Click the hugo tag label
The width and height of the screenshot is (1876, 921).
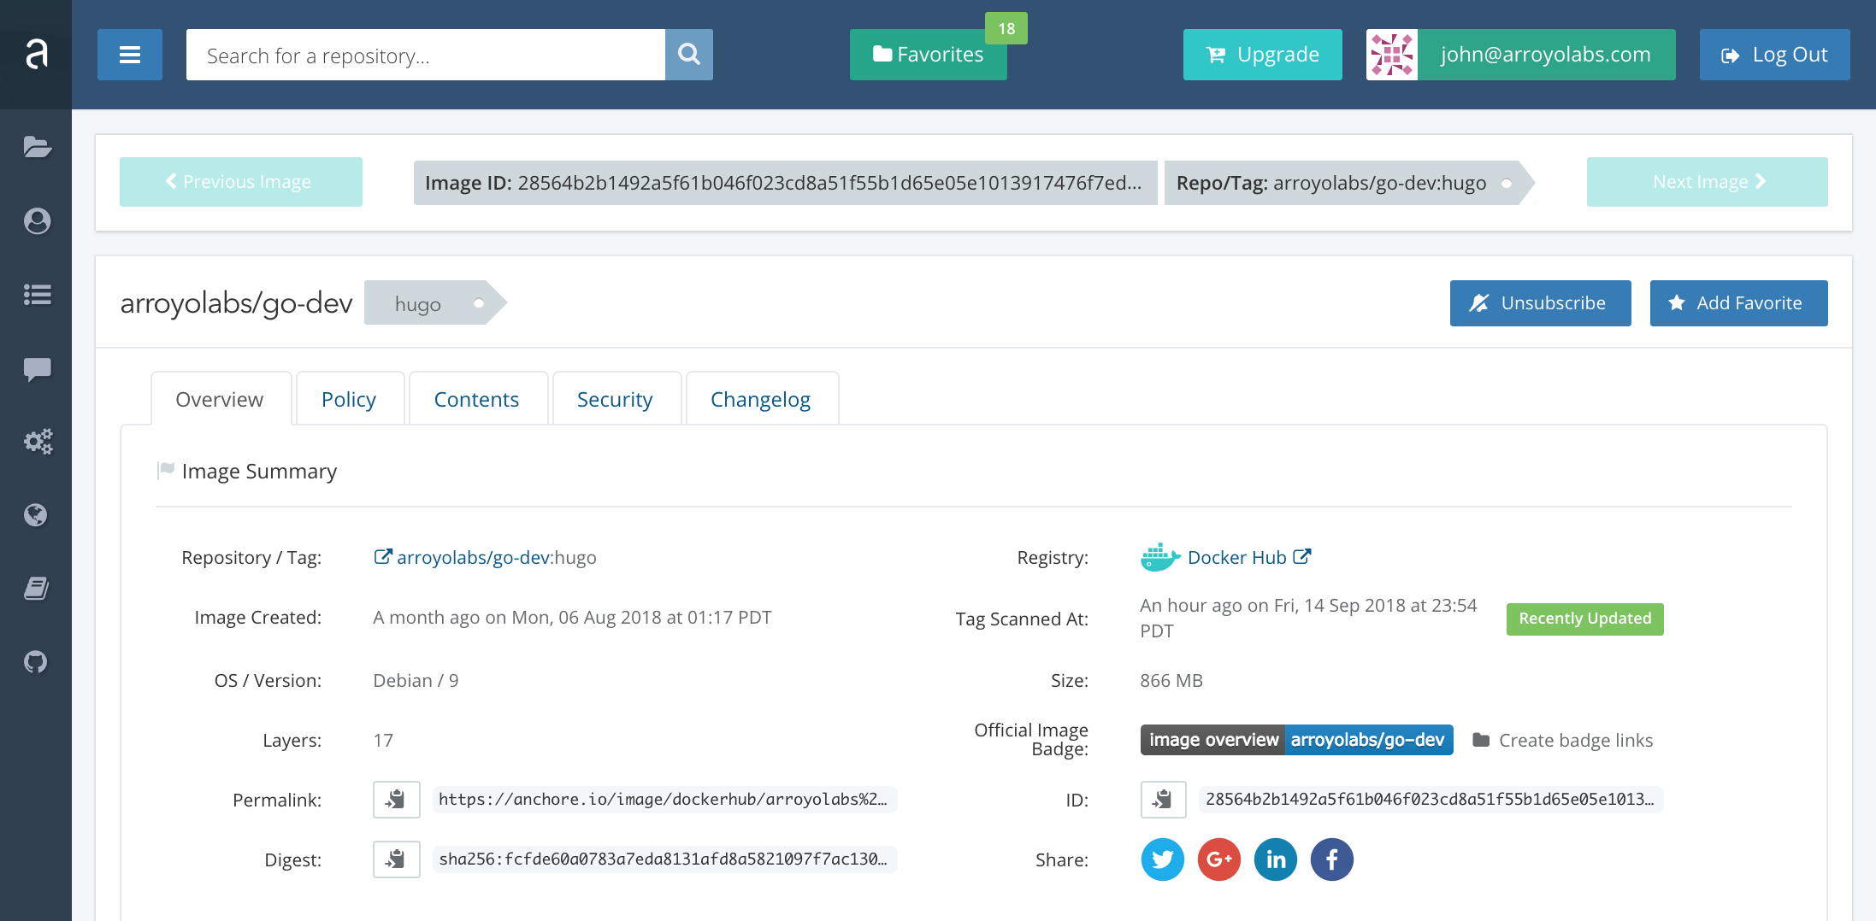click(x=436, y=303)
